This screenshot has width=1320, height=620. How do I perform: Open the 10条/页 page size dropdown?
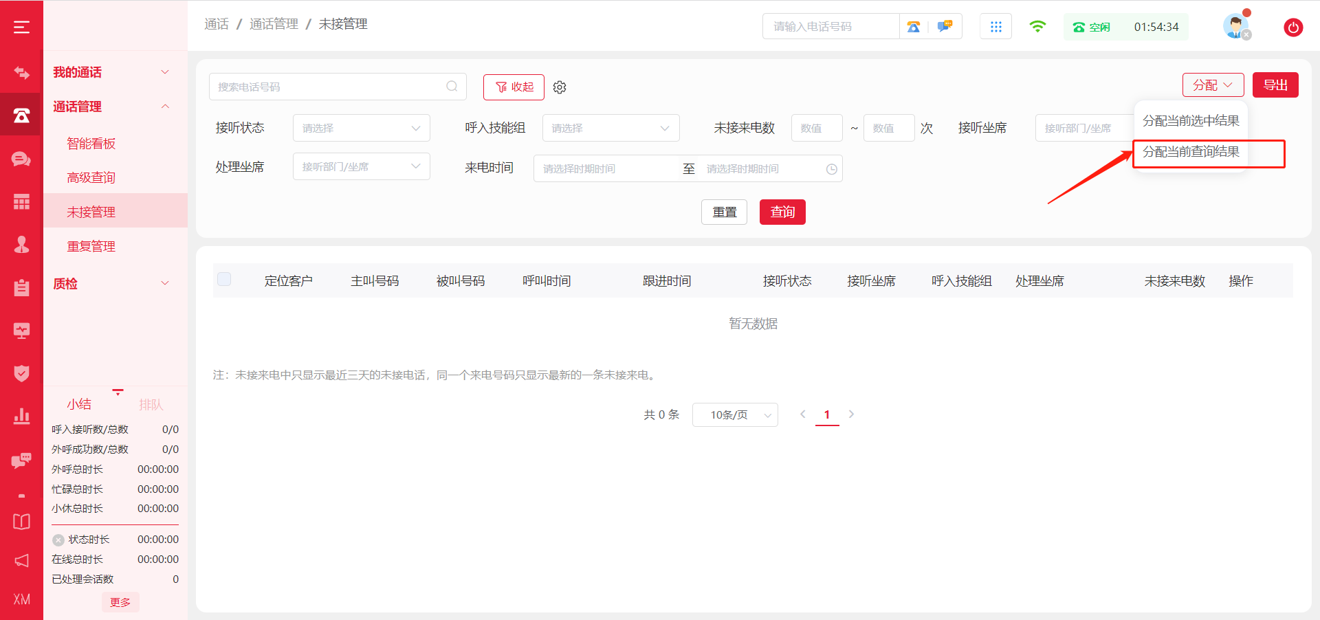[735, 415]
